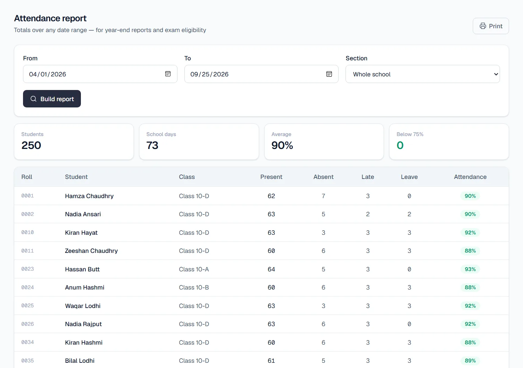523x368 pixels.
Task: Focus the From date field 04/01/2026
Action: (x=100, y=74)
